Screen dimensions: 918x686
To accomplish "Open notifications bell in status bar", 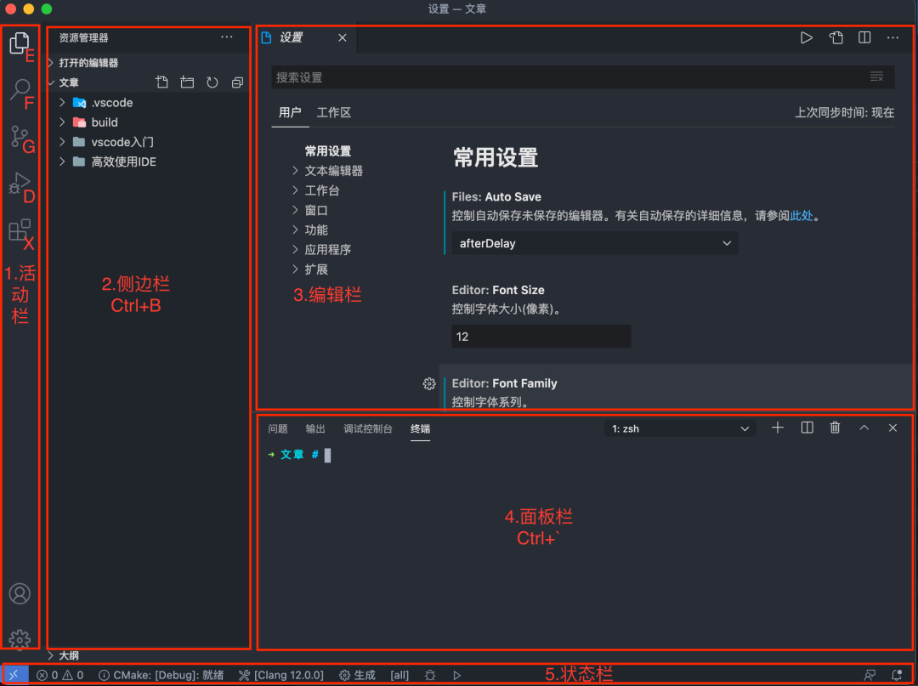I will (897, 675).
